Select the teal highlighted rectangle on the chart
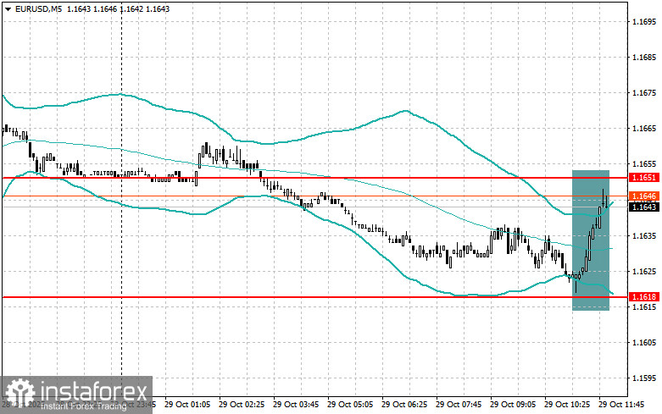662x414 pixels. pos(591,240)
